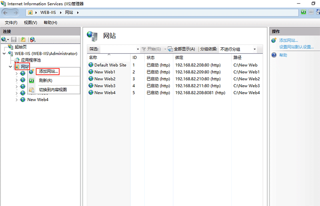Select the New Web4 row in the list
This screenshot has height=206, width=320.
(175, 93)
